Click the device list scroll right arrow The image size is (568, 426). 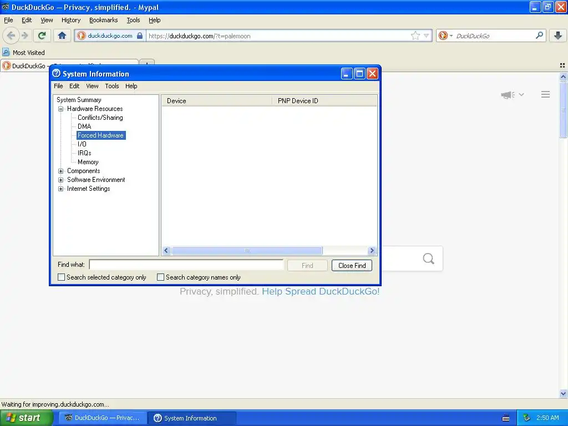[x=372, y=250]
